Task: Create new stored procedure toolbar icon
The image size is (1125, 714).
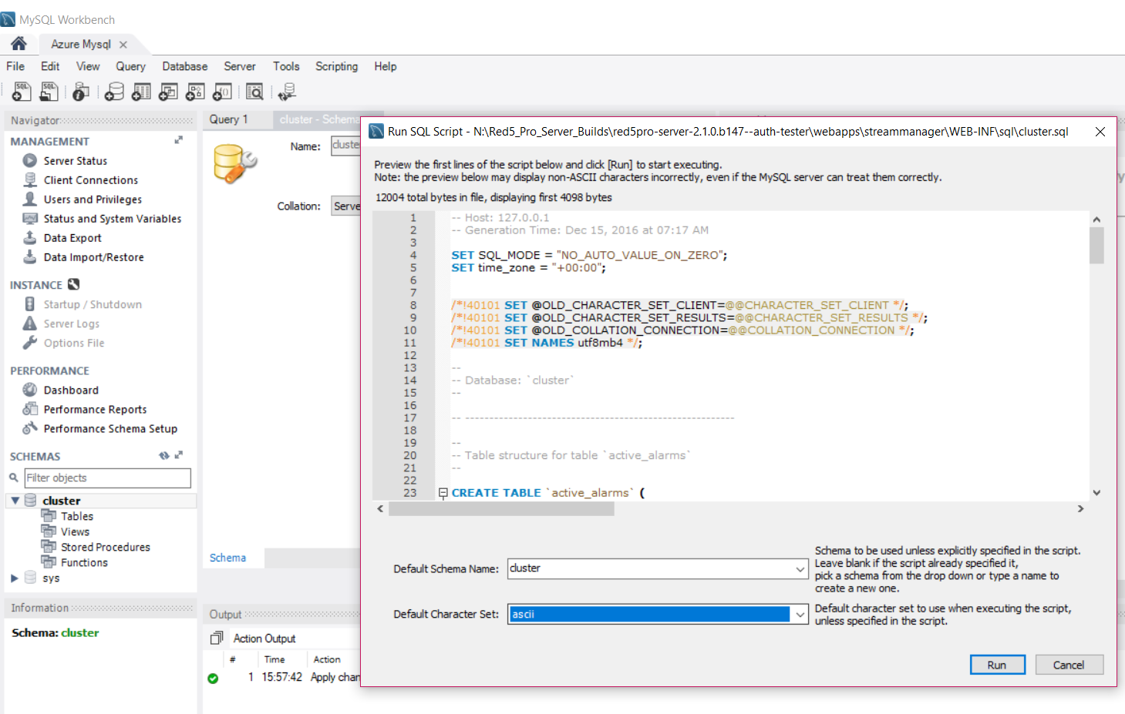Action: [195, 92]
